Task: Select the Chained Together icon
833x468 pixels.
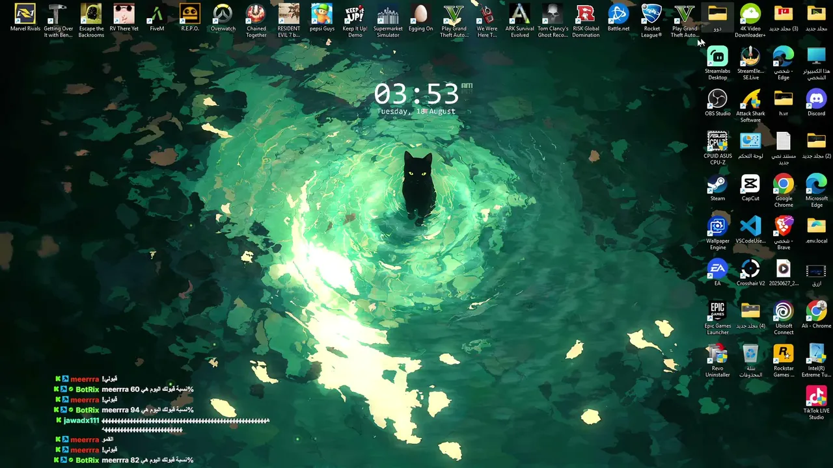Action: [256, 20]
